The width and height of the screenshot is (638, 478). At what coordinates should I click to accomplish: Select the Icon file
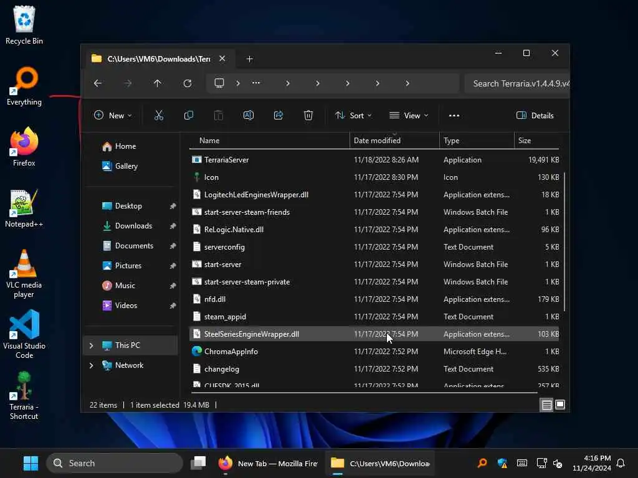[x=374, y=177]
